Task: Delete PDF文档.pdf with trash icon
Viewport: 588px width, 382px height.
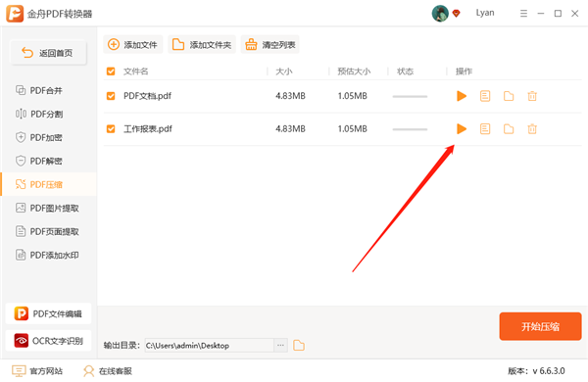Action: coord(532,96)
